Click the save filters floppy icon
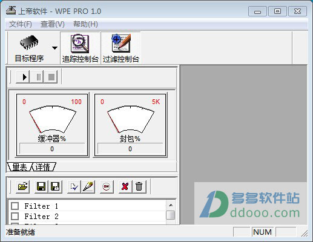 tap(41, 186)
